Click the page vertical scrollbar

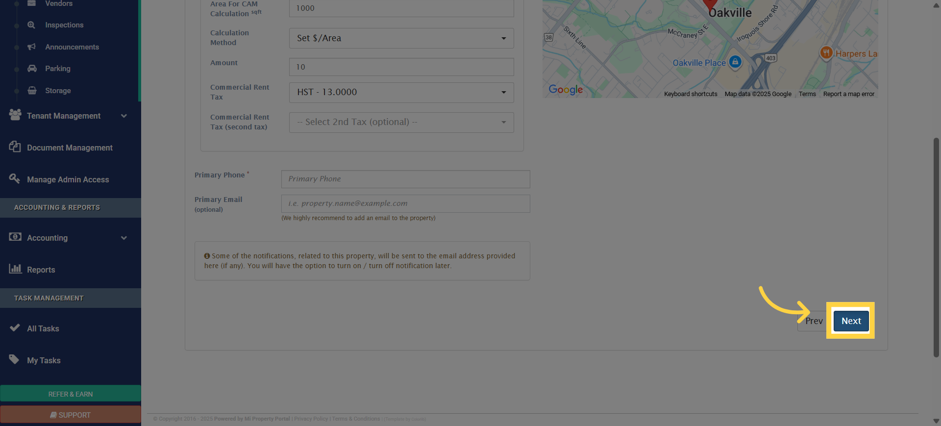[936, 248]
